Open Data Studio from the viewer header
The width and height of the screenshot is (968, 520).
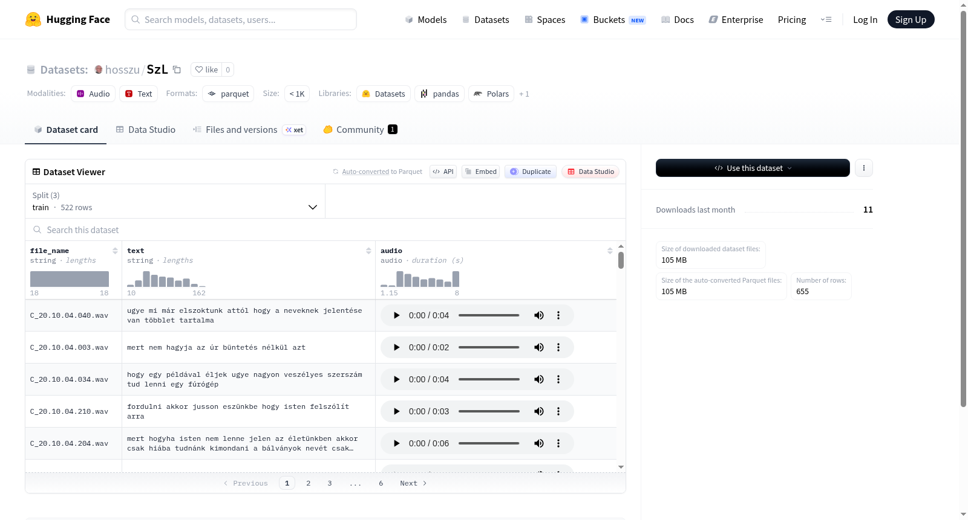coord(590,172)
